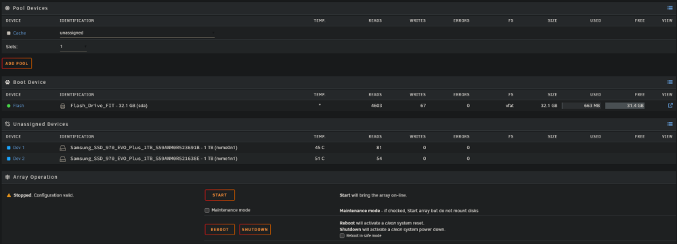Image resolution: width=677 pixels, height=244 pixels.
Task: Open the Dev 2 device link
Action: pos(18,159)
